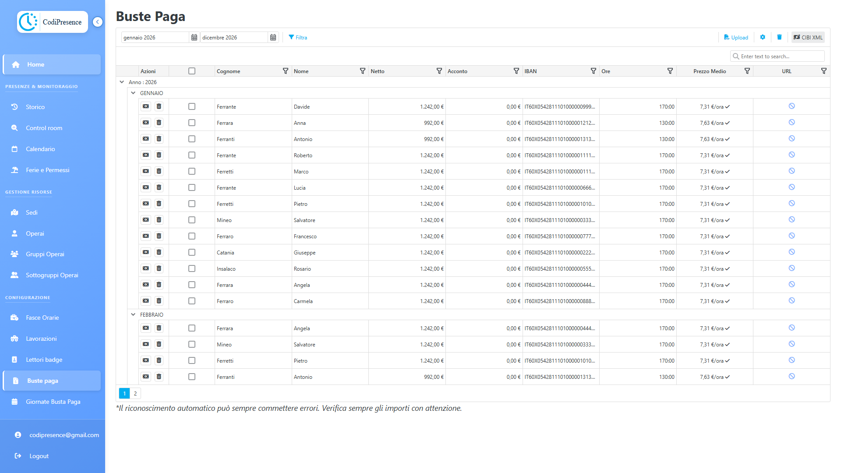Select checkbox for Salvatore Mineo in February
The image size is (841, 473).
tap(192, 344)
